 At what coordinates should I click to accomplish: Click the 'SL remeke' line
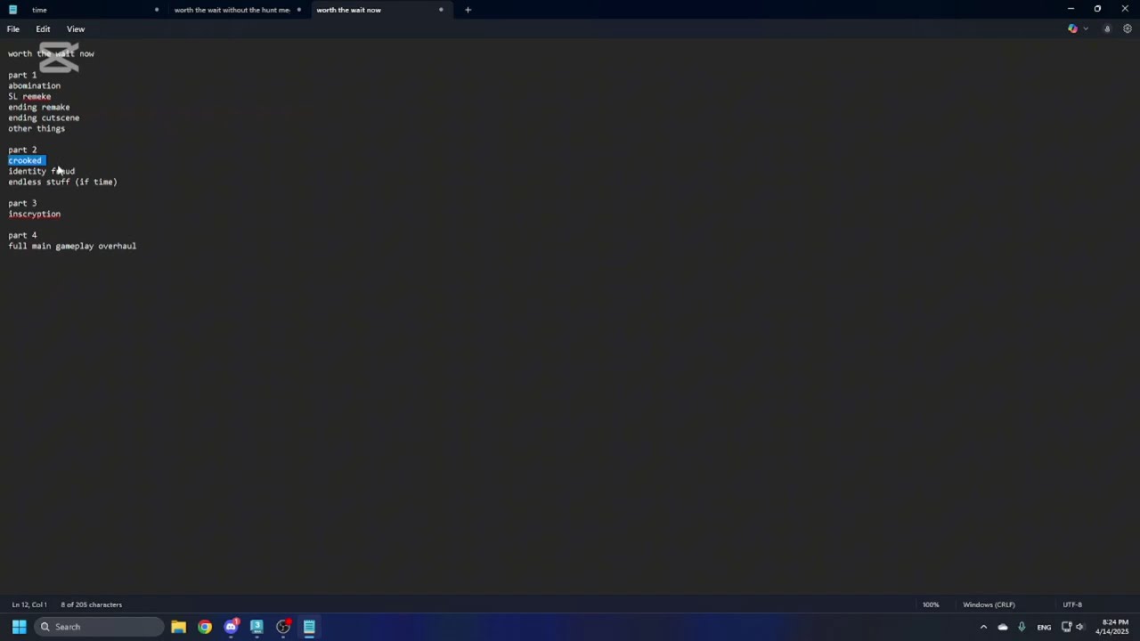click(x=29, y=96)
